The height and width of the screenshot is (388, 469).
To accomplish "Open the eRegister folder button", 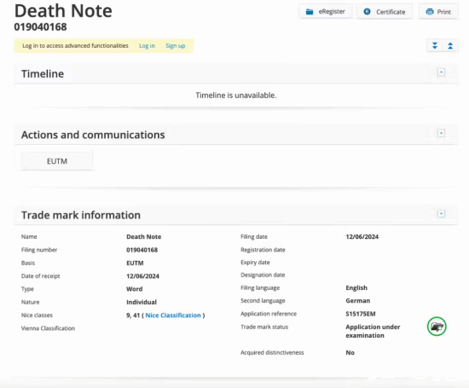I will click(326, 12).
